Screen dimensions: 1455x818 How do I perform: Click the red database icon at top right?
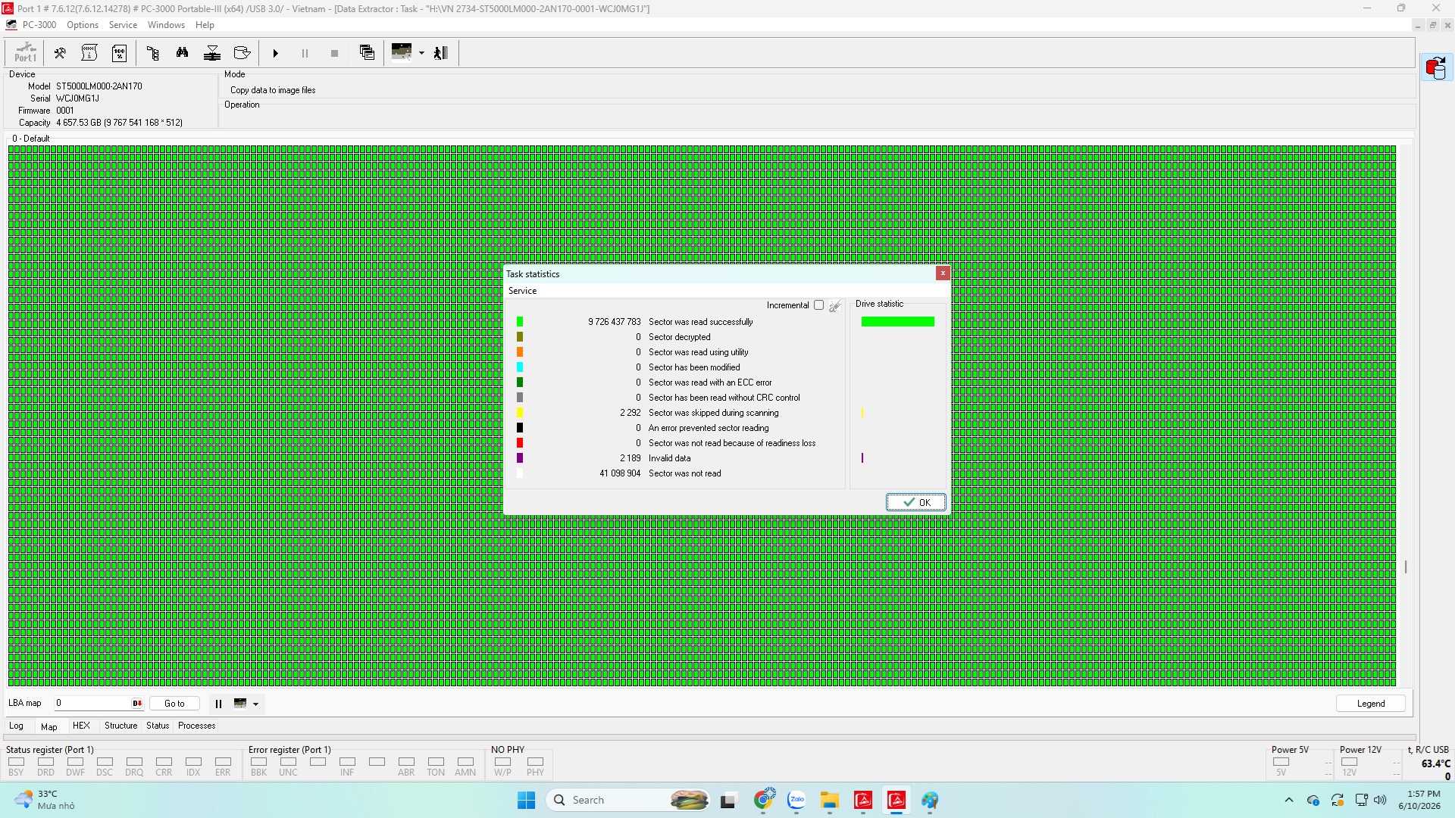[x=1435, y=68]
